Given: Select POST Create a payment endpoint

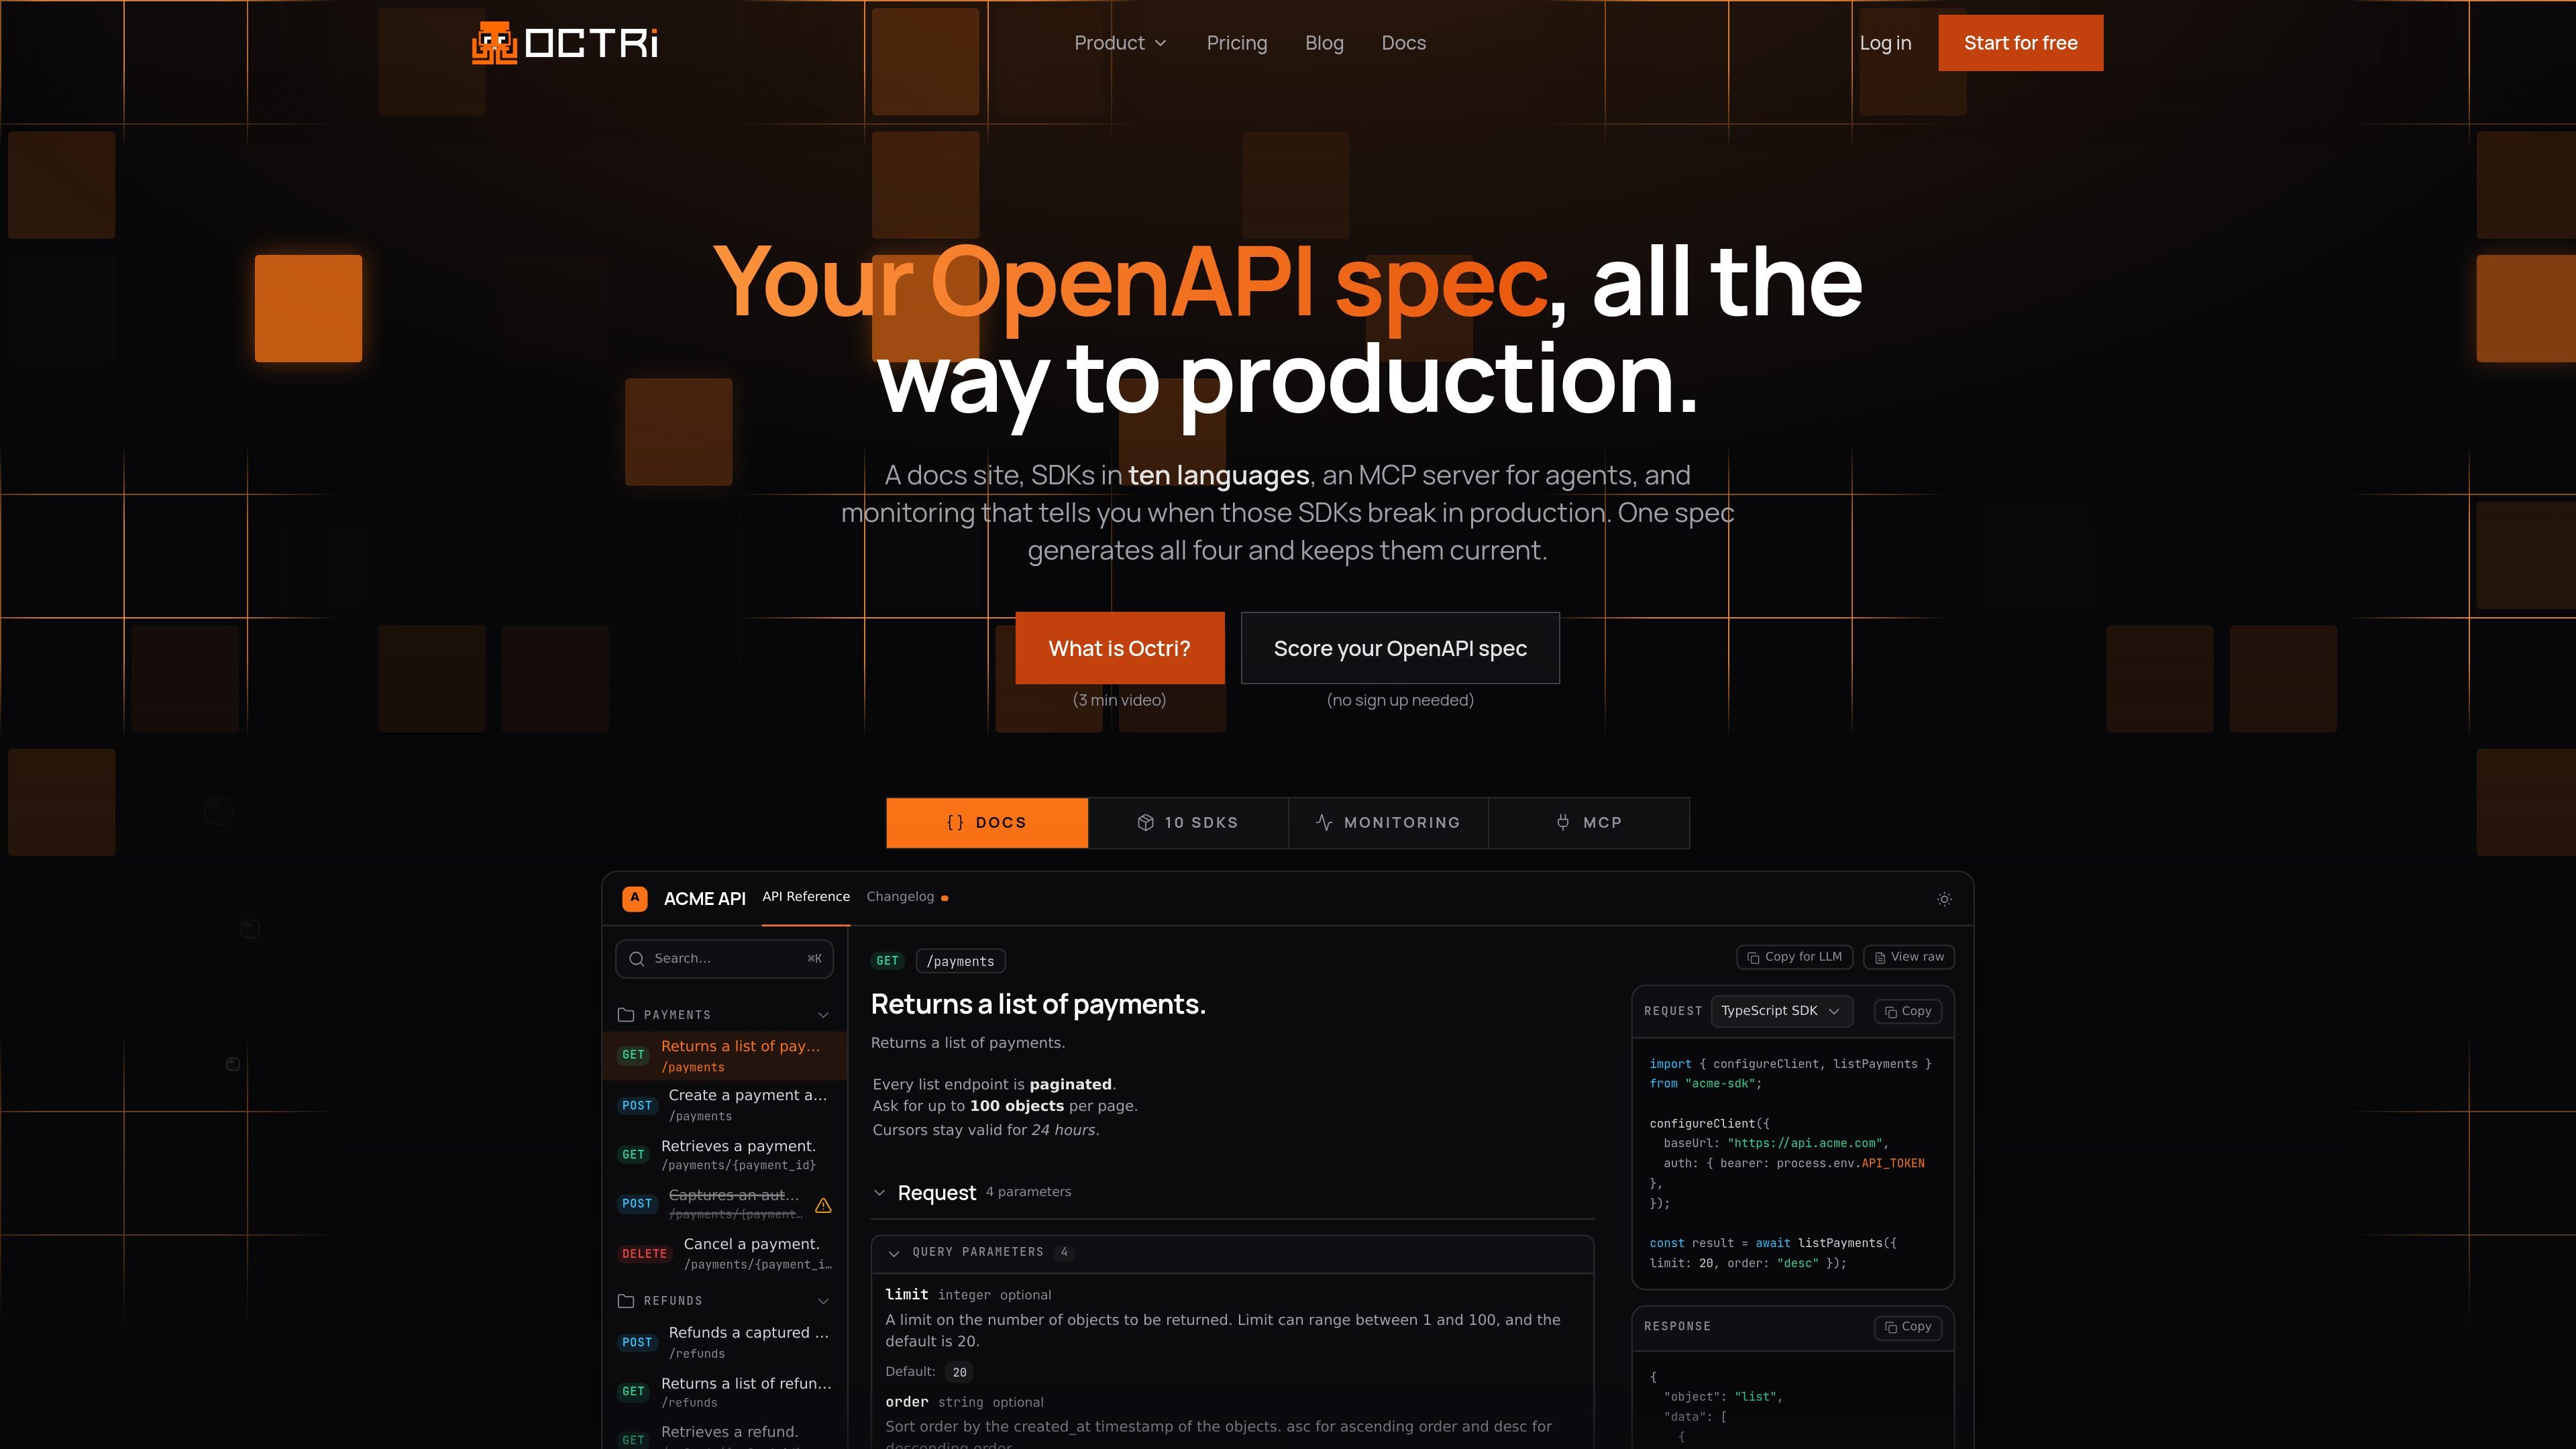Looking at the screenshot, I should 724,1105.
